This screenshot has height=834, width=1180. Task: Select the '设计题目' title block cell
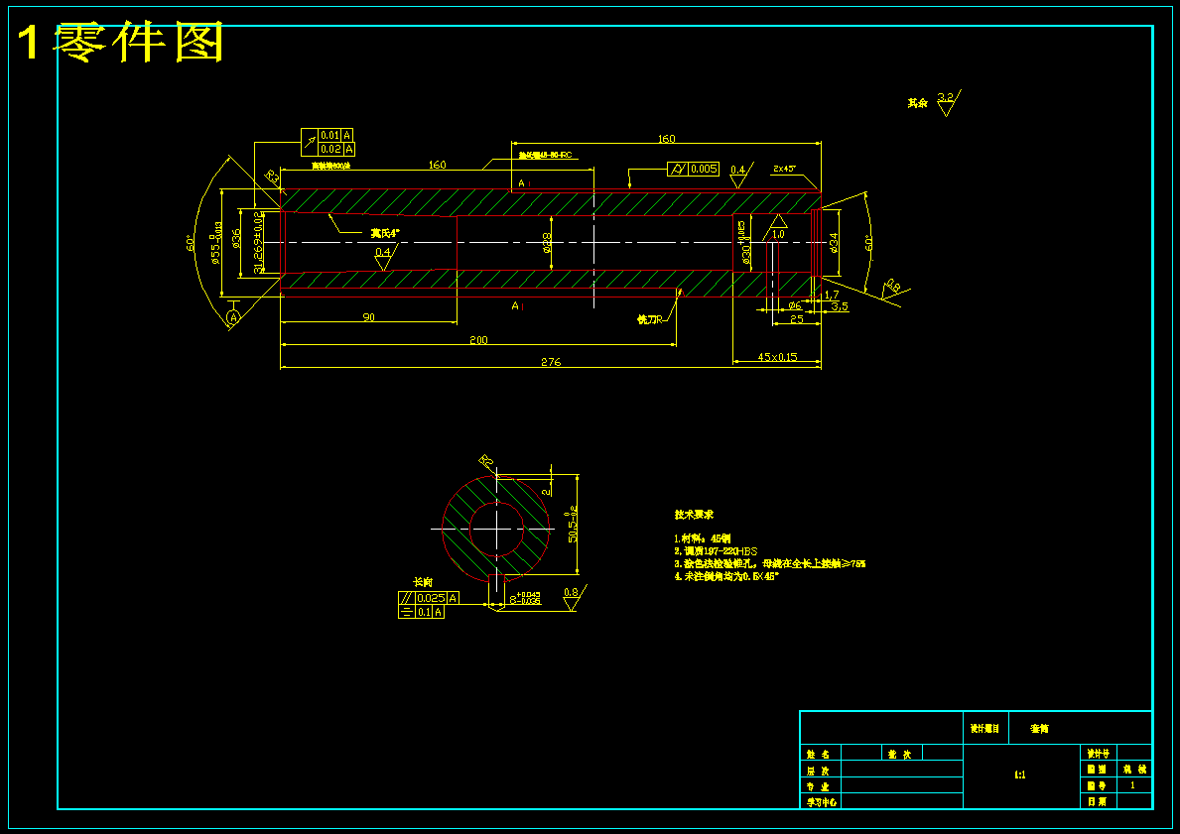(x=985, y=729)
